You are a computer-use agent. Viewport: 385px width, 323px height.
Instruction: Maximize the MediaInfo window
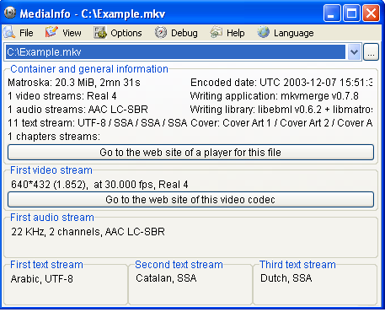[x=351, y=13]
